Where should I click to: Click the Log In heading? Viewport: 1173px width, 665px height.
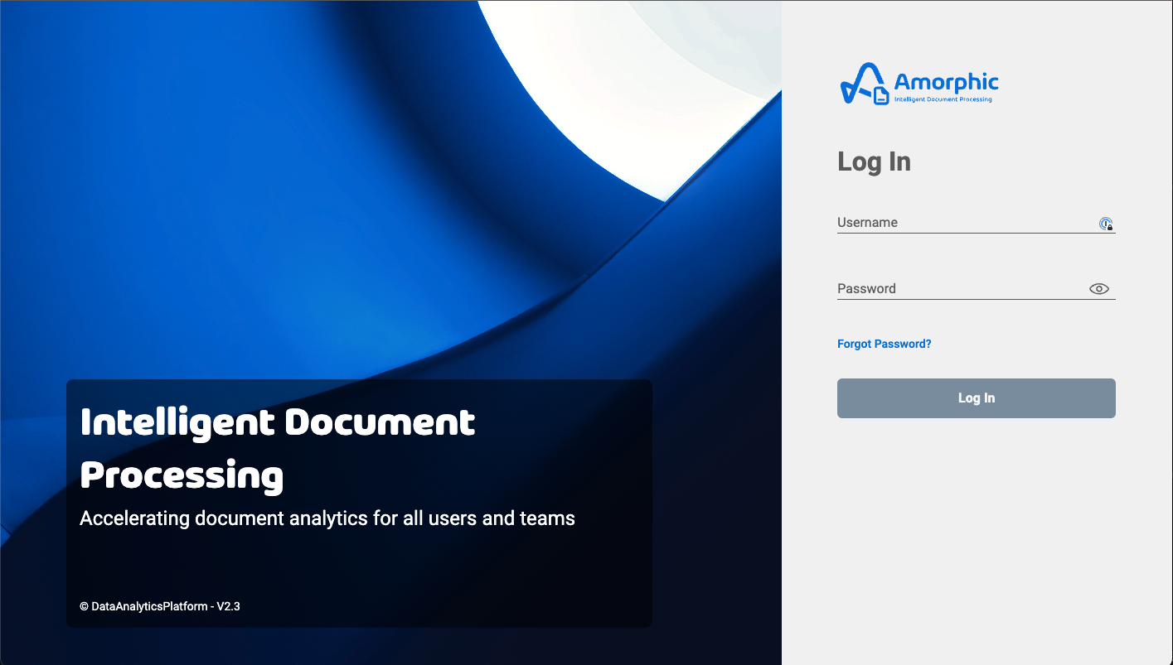[x=875, y=161]
